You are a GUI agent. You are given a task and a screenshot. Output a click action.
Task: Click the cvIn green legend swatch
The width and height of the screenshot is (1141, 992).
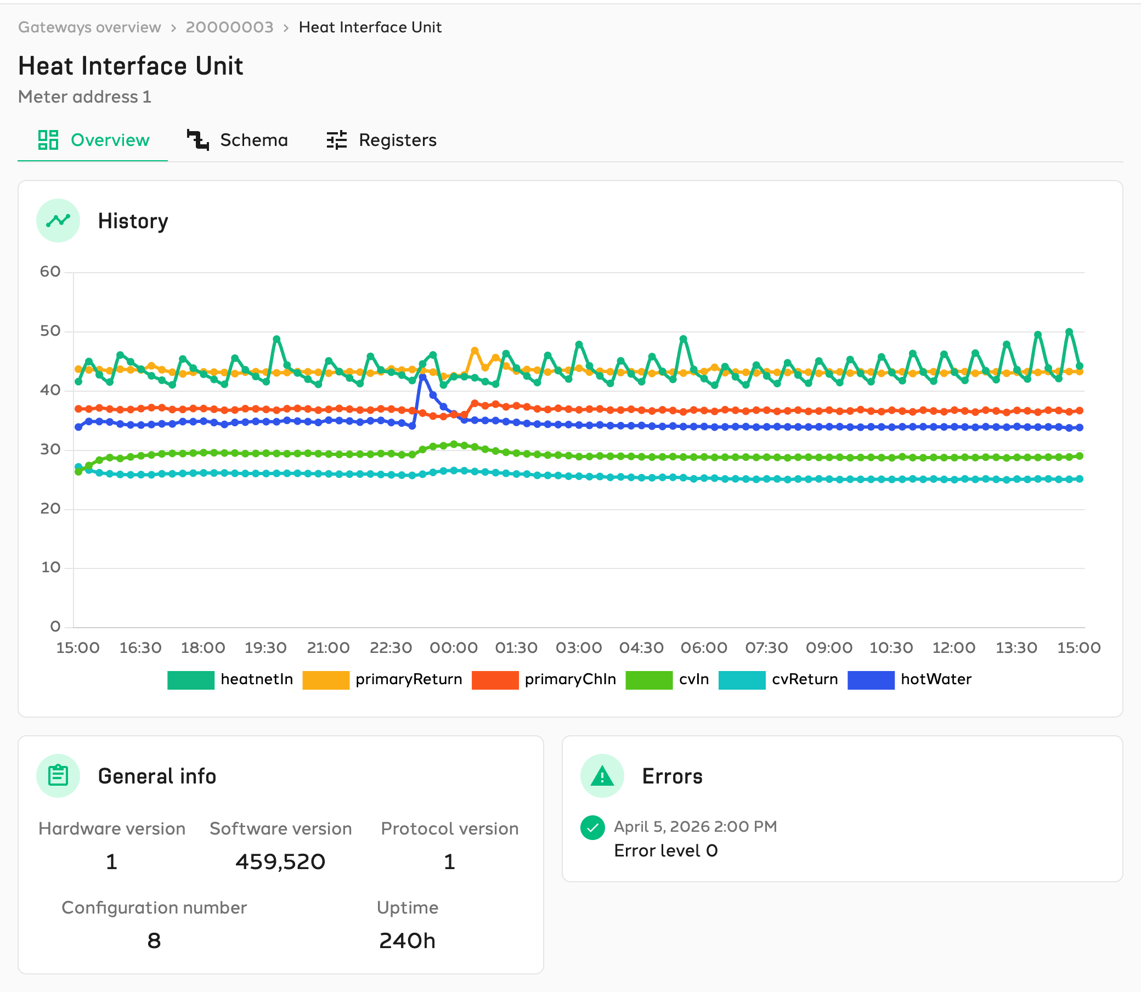(649, 680)
